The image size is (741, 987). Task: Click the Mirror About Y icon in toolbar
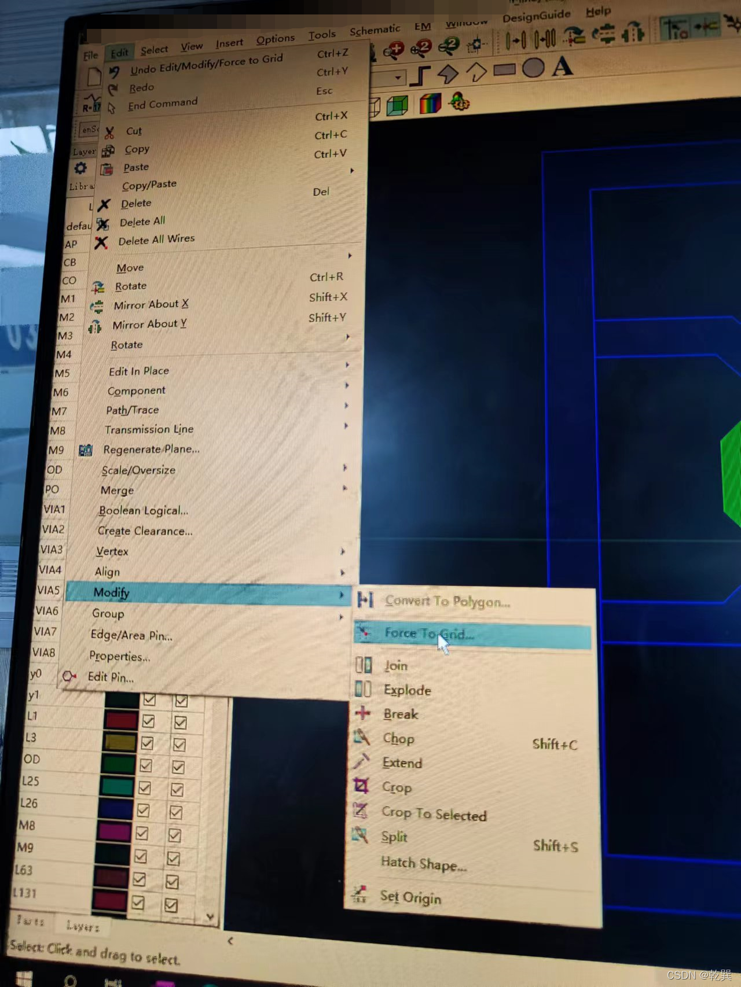(x=633, y=32)
